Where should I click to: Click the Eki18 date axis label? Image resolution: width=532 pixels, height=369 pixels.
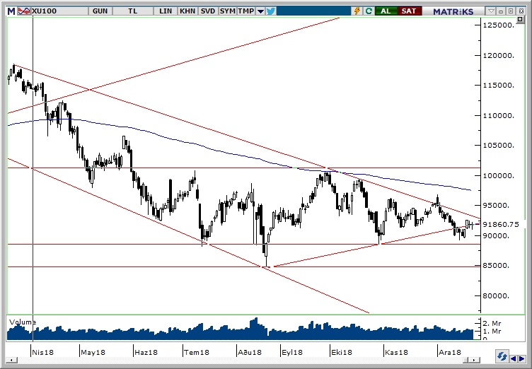coord(342,352)
